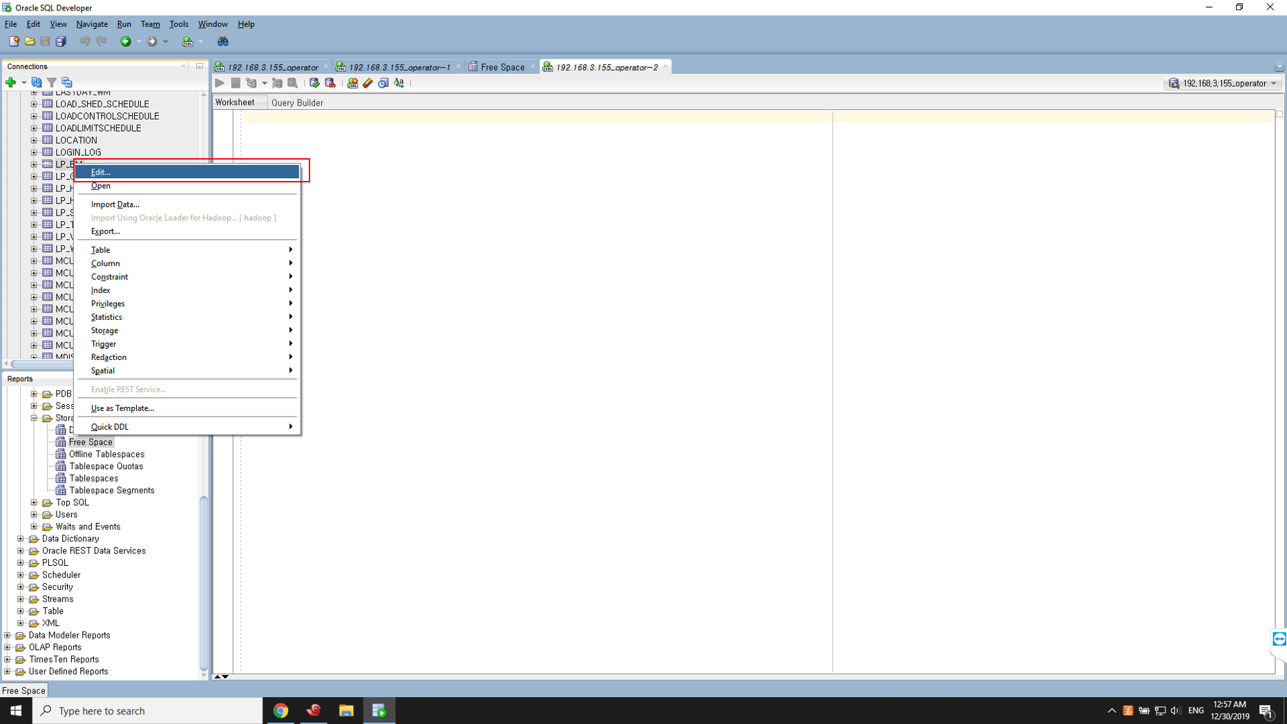Expand the LOGIN_LOG table node
1287x724 pixels.
pyautogui.click(x=34, y=153)
